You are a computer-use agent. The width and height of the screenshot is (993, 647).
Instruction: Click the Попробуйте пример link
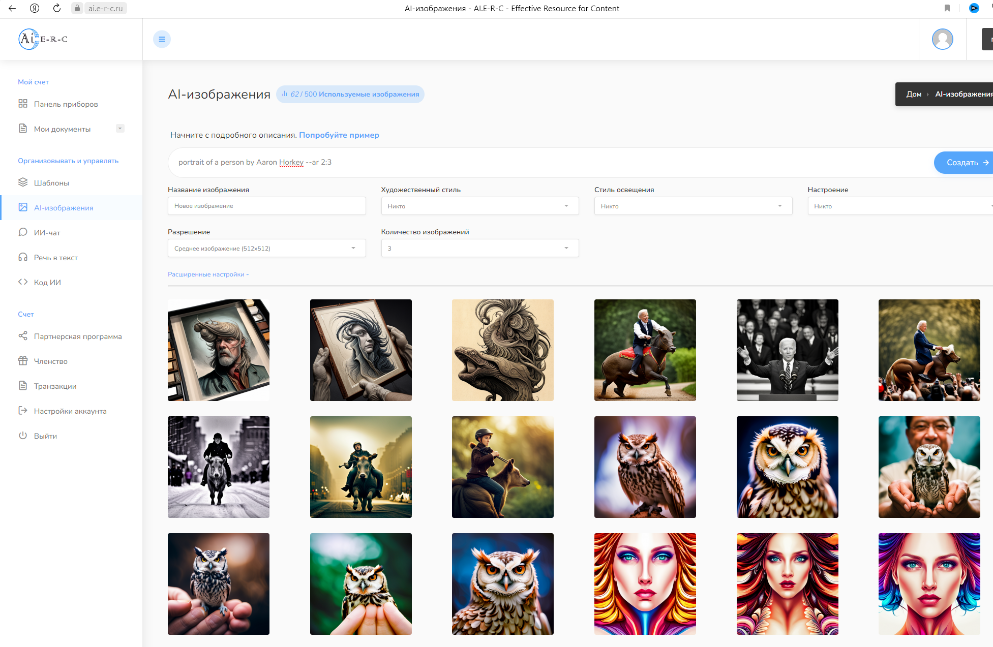(339, 135)
